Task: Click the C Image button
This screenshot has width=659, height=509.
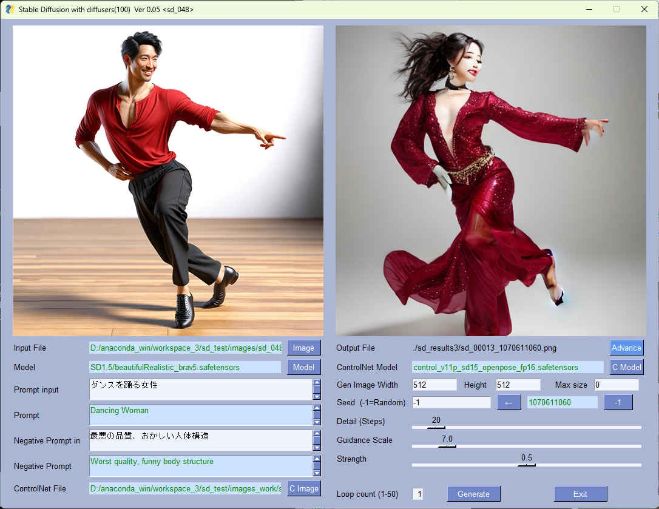Action: tap(303, 488)
